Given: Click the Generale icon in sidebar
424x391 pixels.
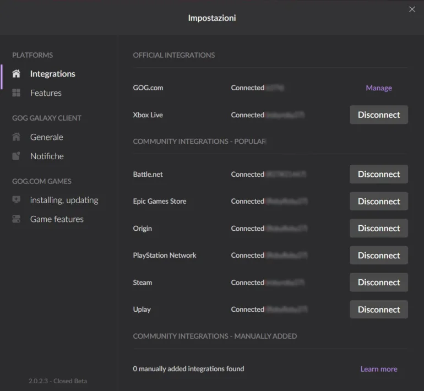Looking at the screenshot, I should pyautogui.click(x=16, y=137).
